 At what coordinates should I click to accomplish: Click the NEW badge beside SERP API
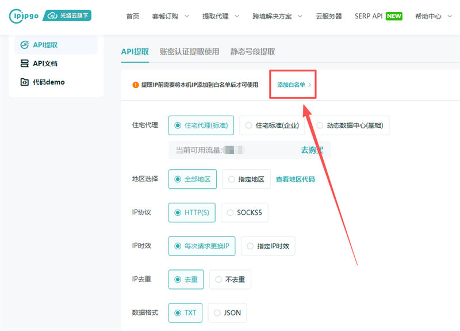(394, 16)
